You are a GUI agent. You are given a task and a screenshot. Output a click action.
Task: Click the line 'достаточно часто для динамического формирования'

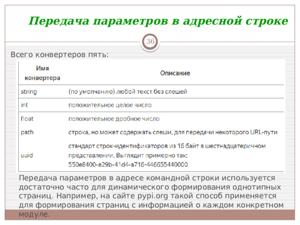(x=150, y=187)
